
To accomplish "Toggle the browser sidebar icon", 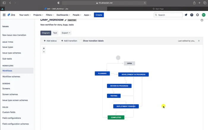I will coord(4,3).
